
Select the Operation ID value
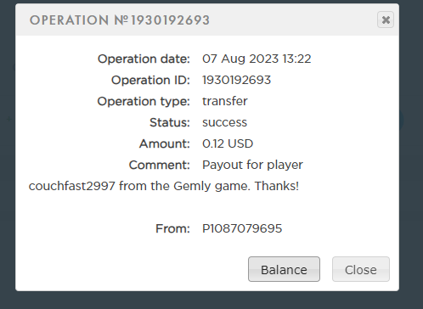pos(236,80)
